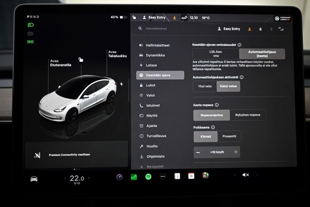The width and height of the screenshot is (310, 207).
Task: Tap the LTE signal icon
Action: (281, 29)
